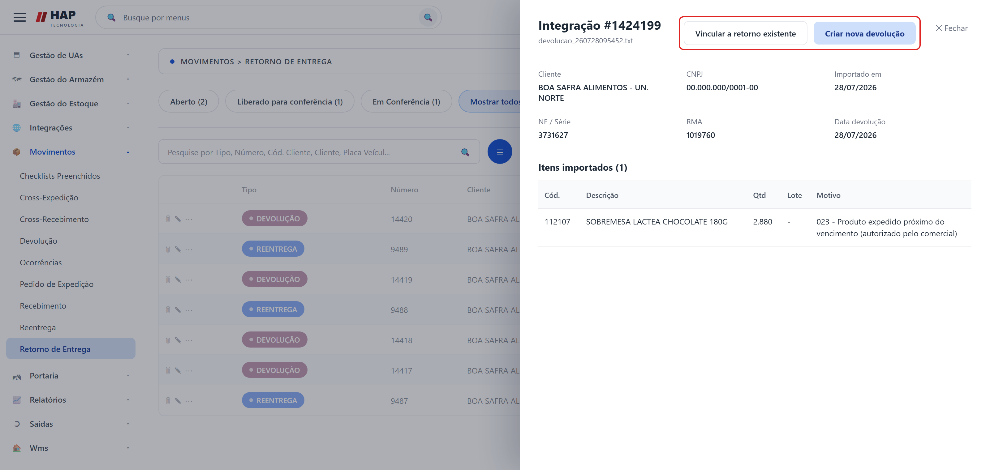Click the Gestão do Armazém map icon
990x470 pixels.
click(16, 79)
